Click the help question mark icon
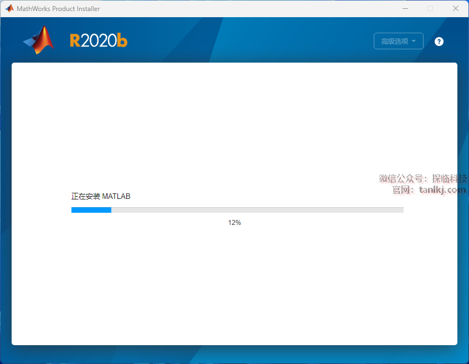 (x=439, y=42)
